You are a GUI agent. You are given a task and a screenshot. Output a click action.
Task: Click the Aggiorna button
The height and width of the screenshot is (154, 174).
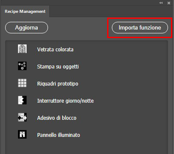pyautogui.click(x=27, y=27)
